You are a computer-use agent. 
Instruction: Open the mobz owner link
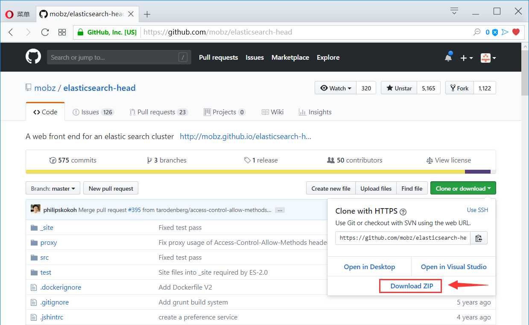[45, 88]
